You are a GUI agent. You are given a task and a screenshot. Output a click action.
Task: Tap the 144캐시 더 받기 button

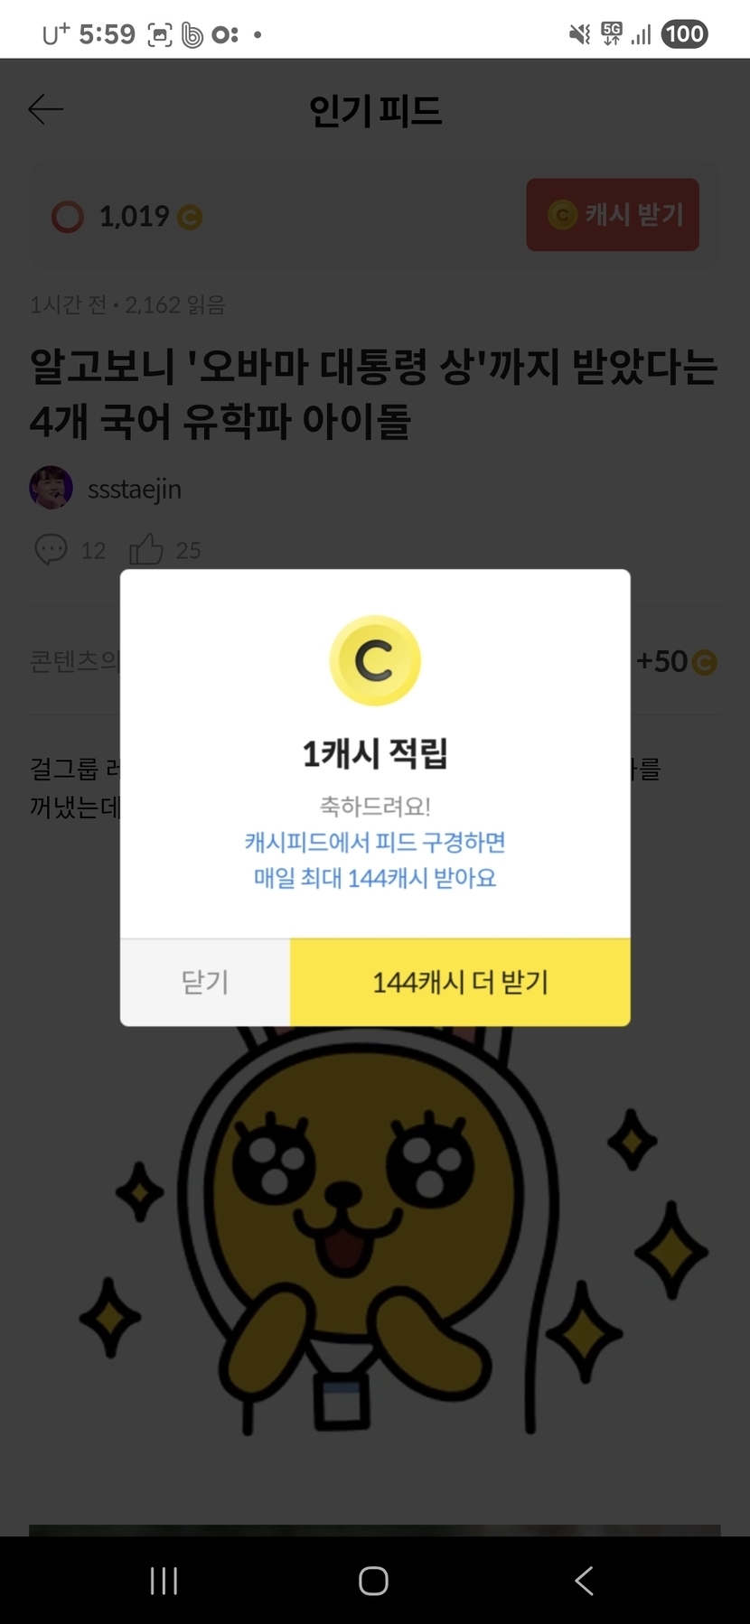pyautogui.click(x=460, y=982)
